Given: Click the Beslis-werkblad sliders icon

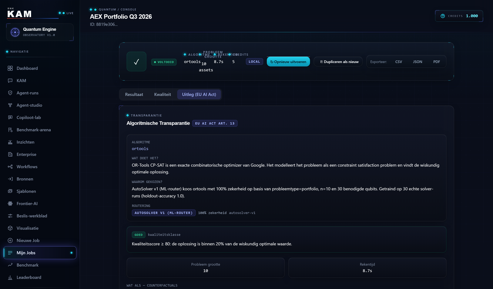Looking at the screenshot, I should pyautogui.click(x=10, y=216).
